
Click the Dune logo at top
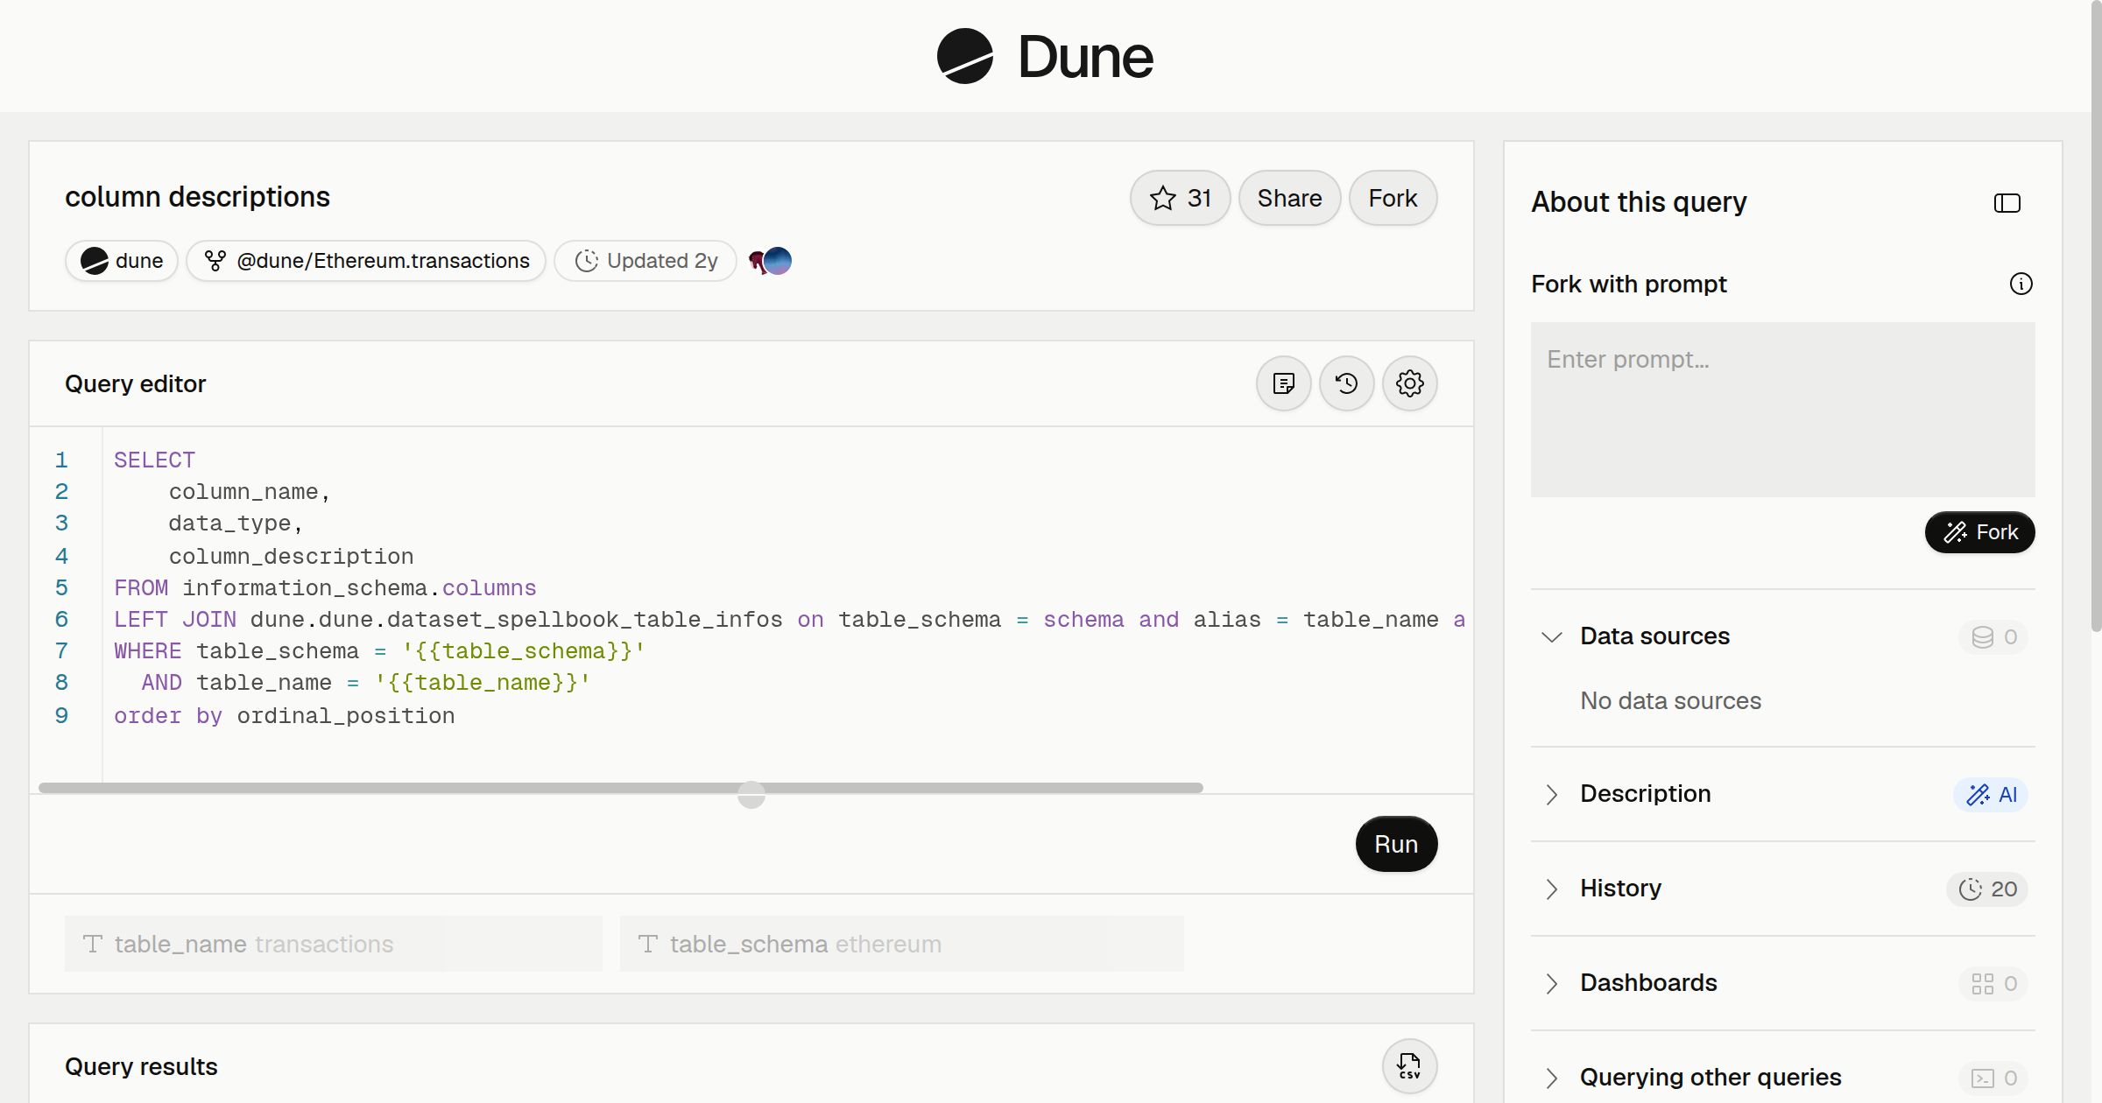point(1045,56)
